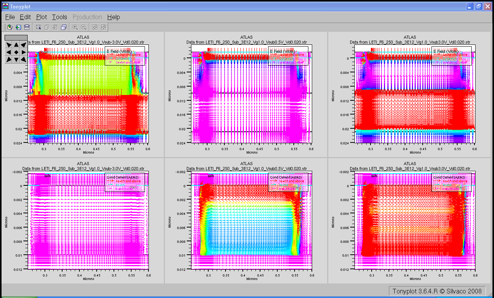494x298 pixels.
Task: Open the File menu
Action: 10,17
